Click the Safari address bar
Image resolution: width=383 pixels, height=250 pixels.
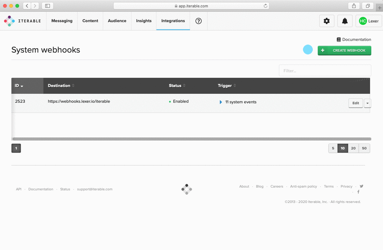click(x=191, y=6)
